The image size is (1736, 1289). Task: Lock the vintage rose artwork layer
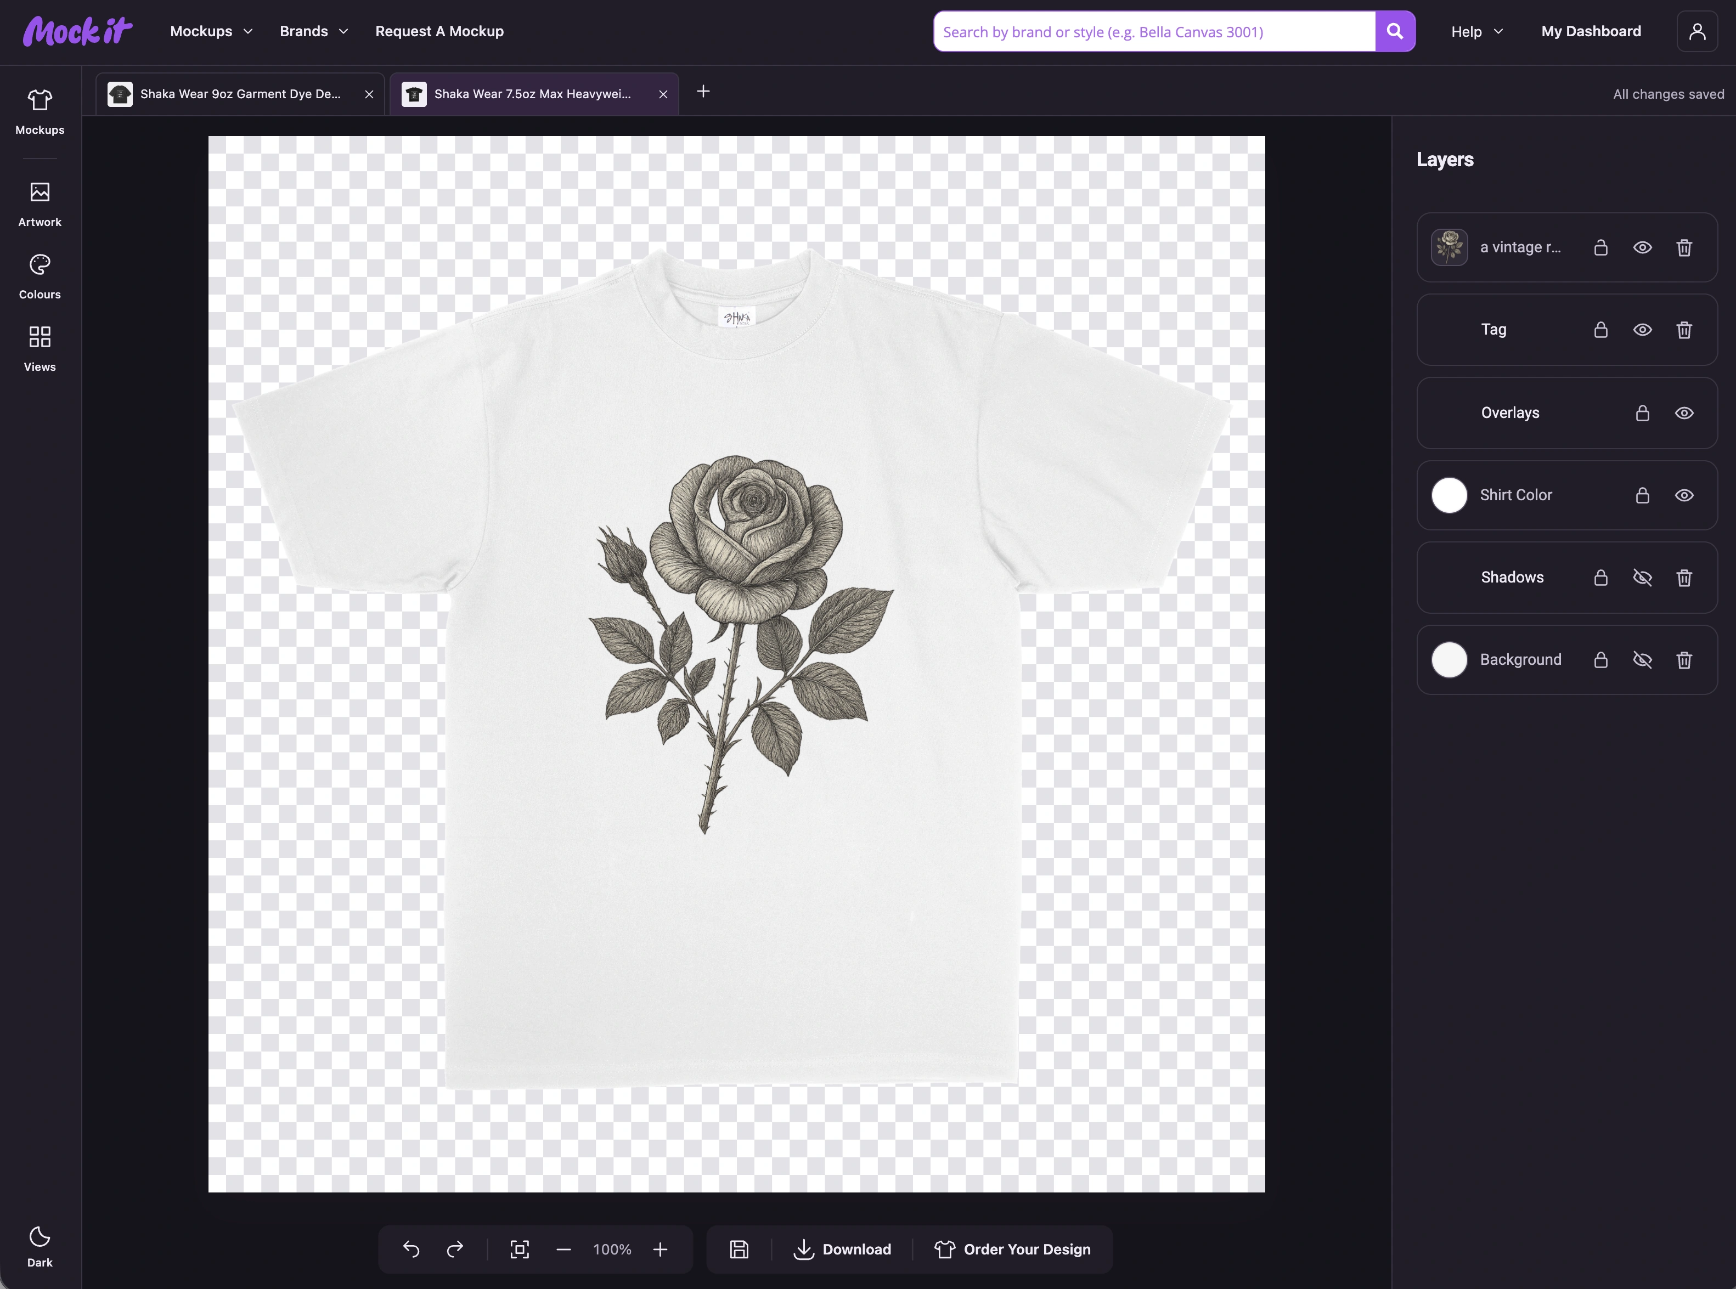point(1601,247)
